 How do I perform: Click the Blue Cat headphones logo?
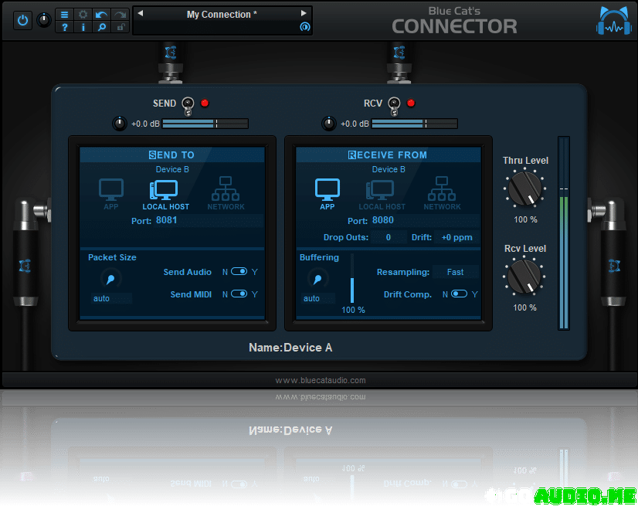(x=614, y=21)
